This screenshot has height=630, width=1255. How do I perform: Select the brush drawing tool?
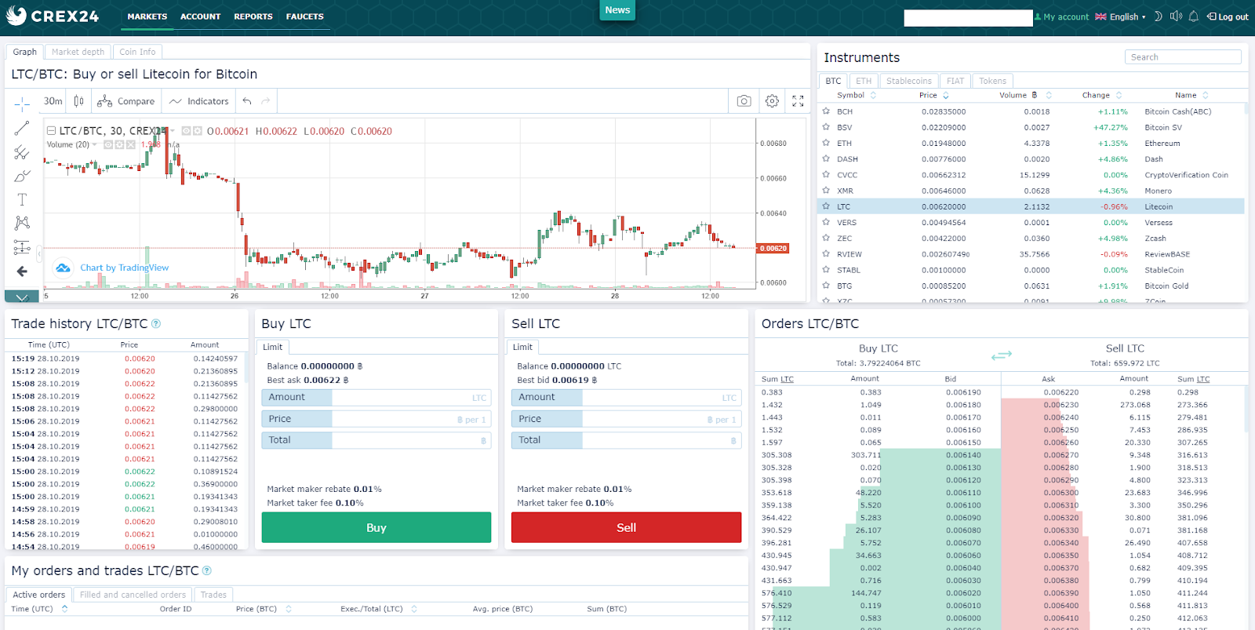pos(22,176)
